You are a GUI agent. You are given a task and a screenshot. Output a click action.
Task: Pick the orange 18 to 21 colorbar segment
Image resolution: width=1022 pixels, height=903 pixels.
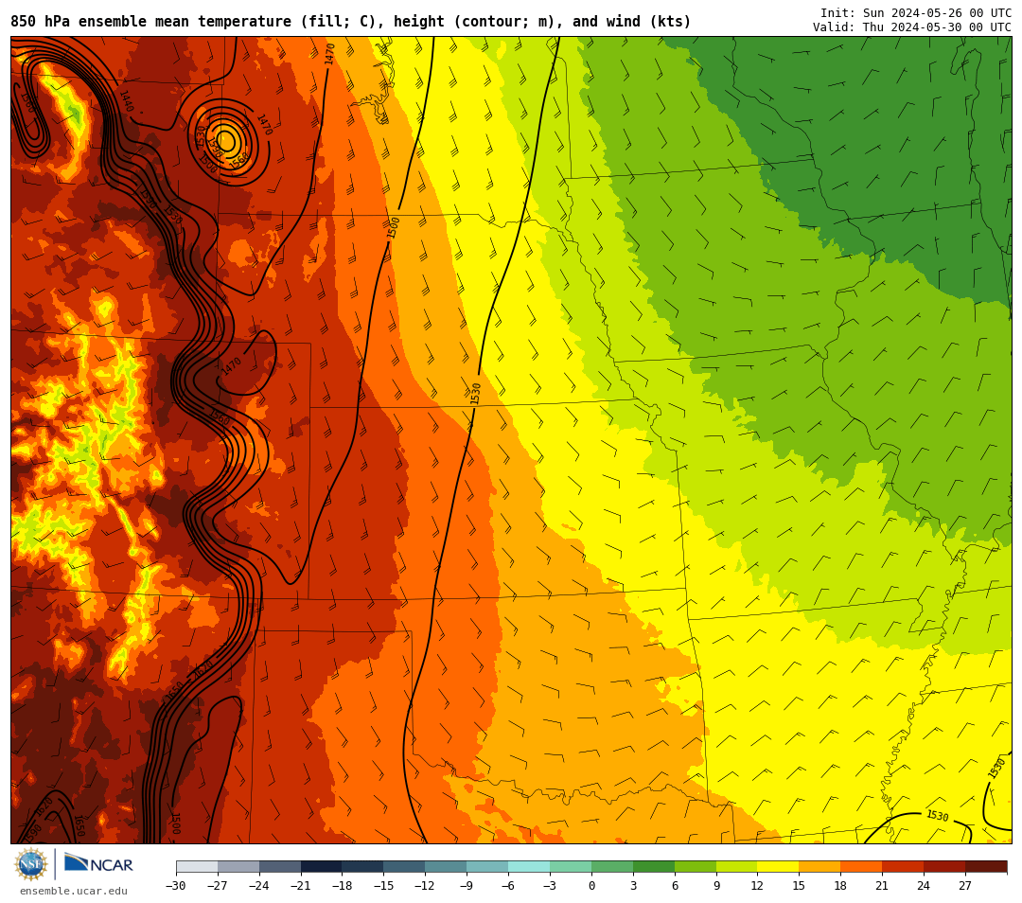[x=862, y=866]
